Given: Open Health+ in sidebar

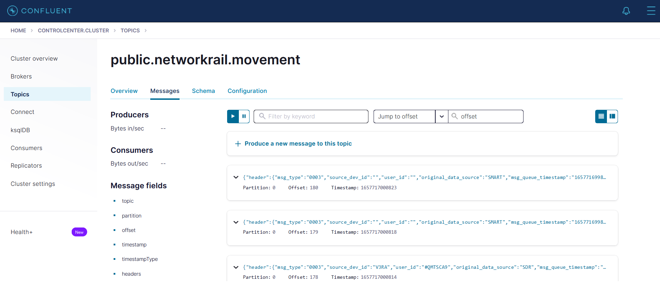Looking at the screenshot, I should [22, 232].
